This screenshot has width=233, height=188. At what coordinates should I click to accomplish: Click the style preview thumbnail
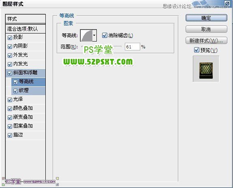pyautogui.click(x=206, y=69)
